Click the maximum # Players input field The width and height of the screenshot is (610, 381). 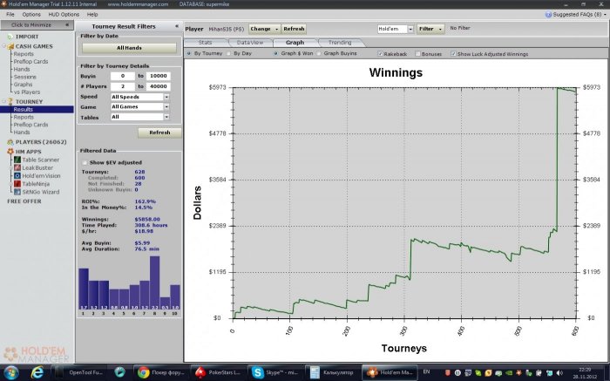[x=158, y=86]
